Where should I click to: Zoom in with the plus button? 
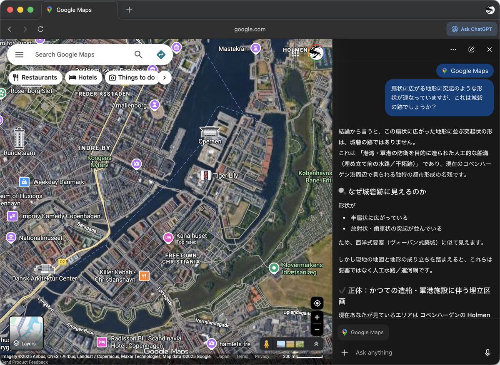click(x=317, y=317)
